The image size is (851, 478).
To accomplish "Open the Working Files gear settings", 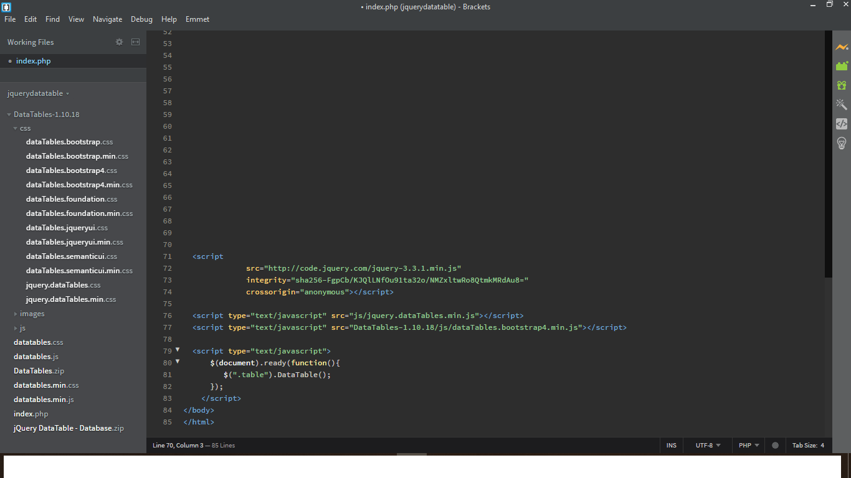I will tap(120, 42).
